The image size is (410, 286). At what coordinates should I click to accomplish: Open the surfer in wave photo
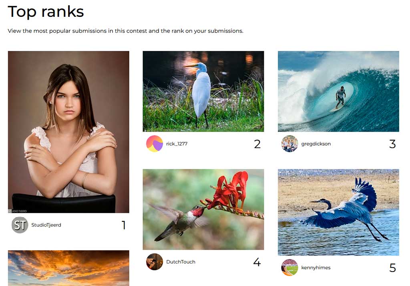point(338,91)
